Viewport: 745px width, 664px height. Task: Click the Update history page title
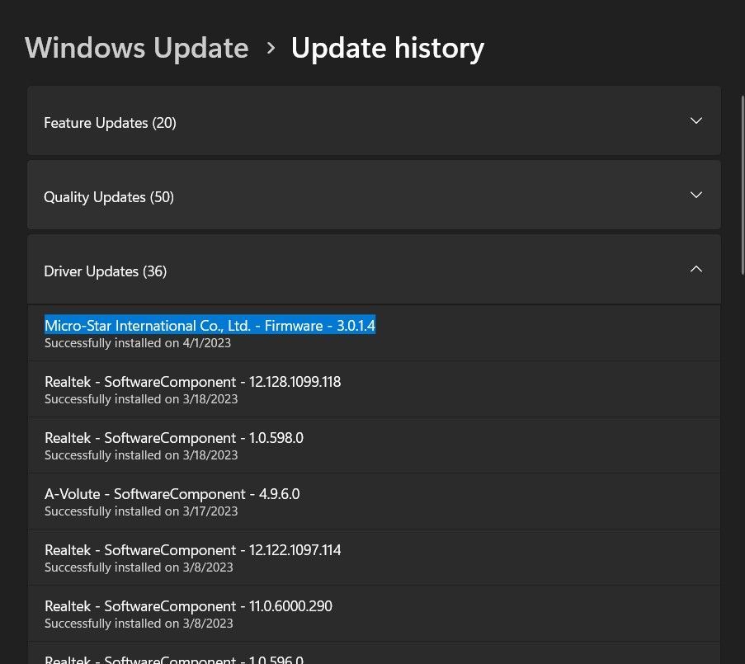[x=388, y=48]
